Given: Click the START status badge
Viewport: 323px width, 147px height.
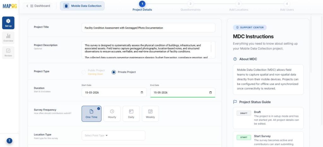Looking at the screenshot, I should 244,137.
